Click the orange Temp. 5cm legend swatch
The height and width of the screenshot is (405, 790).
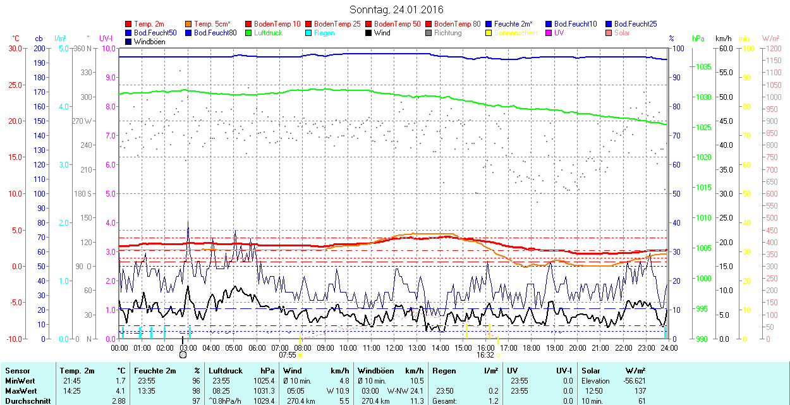point(189,24)
